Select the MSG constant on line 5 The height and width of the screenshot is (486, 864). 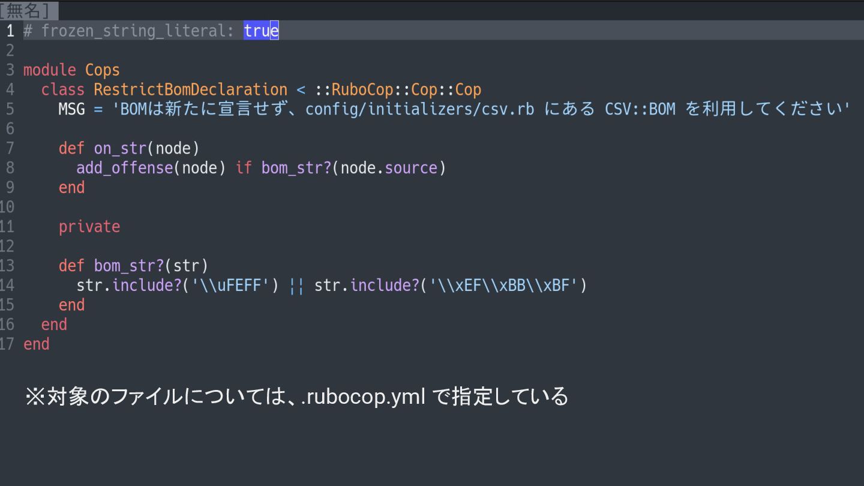[x=71, y=109]
